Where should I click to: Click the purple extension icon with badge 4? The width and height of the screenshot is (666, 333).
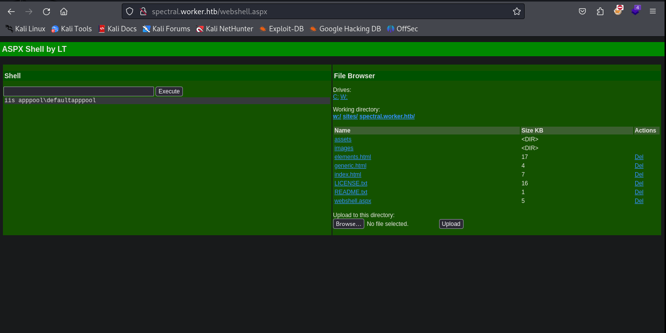pyautogui.click(x=636, y=10)
